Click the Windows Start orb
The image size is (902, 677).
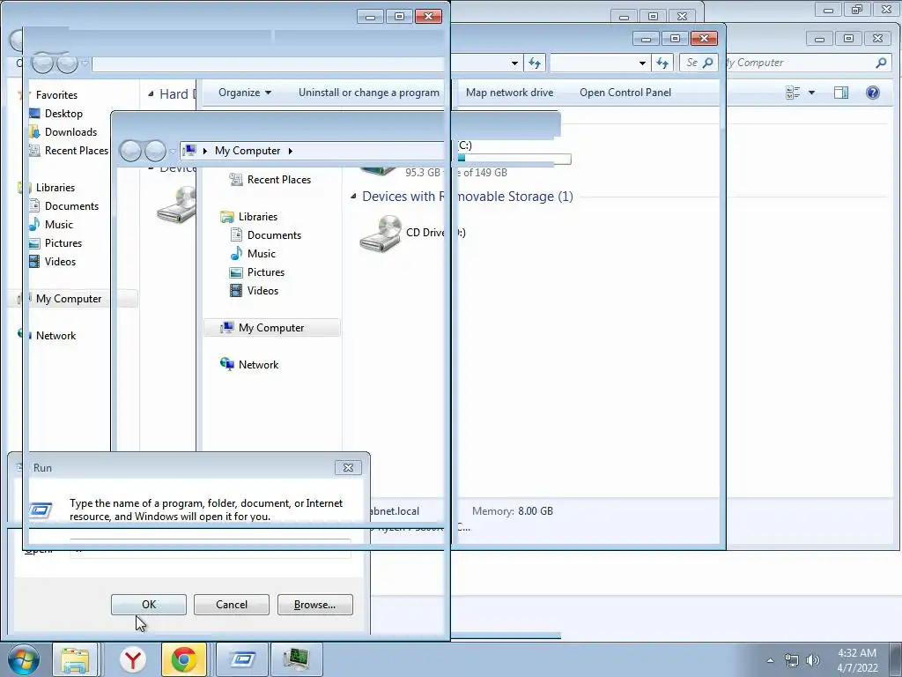point(24,659)
